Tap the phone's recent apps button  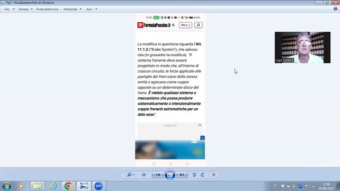(x=154, y=163)
